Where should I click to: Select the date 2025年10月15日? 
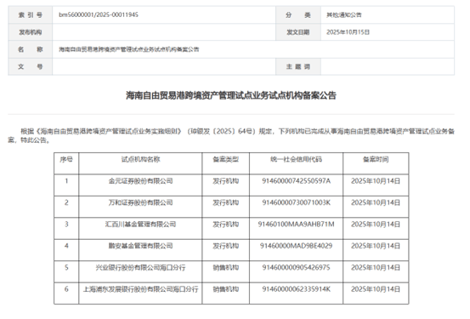[x=348, y=32]
